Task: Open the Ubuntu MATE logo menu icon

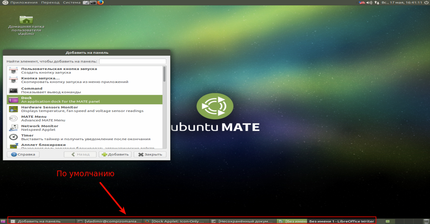Action: (x=5, y=3)
